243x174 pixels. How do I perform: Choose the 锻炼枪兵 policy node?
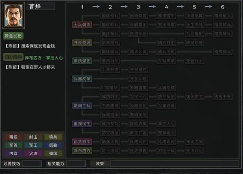[x=110, y=16]
